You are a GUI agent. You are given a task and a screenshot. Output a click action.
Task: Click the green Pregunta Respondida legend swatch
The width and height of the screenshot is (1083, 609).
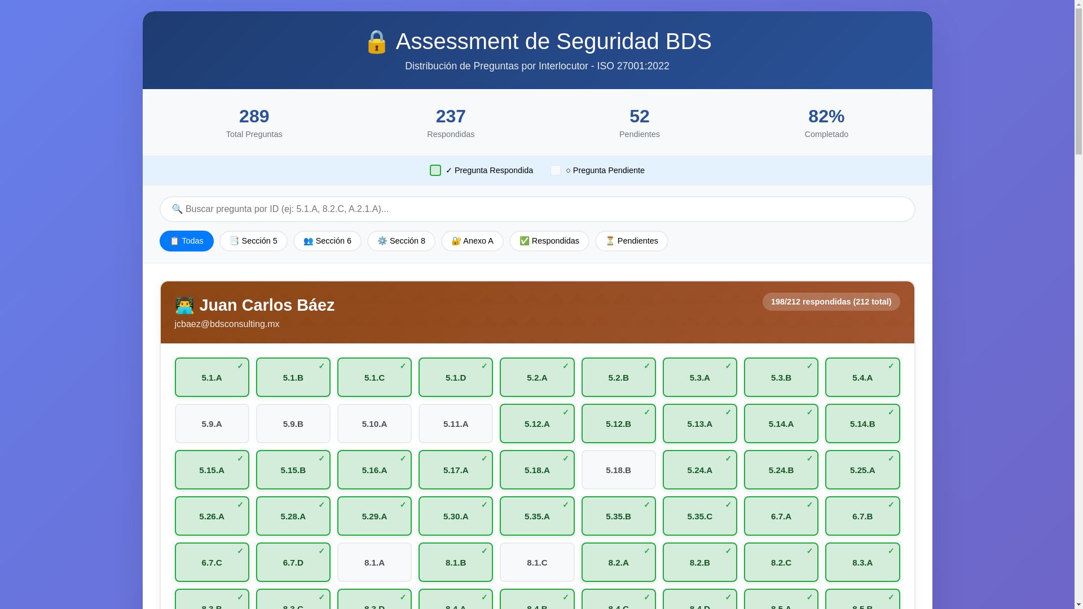pyautogui.click(x=435, y=170)
